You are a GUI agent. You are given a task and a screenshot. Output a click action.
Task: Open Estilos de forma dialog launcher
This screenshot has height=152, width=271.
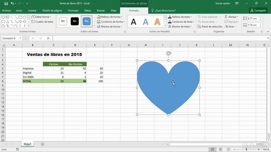(x=125, y=32)
